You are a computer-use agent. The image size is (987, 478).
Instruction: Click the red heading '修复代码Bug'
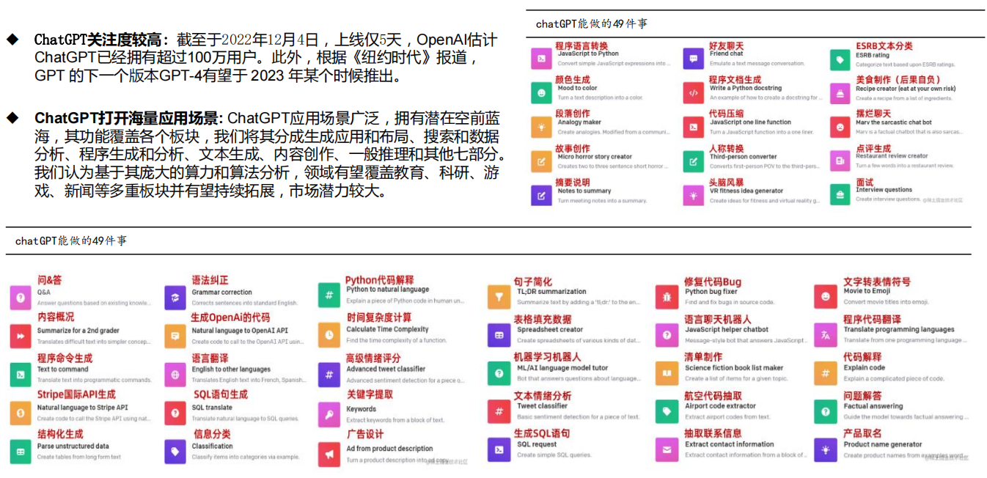pyautogui.click(x=713, y=282)
